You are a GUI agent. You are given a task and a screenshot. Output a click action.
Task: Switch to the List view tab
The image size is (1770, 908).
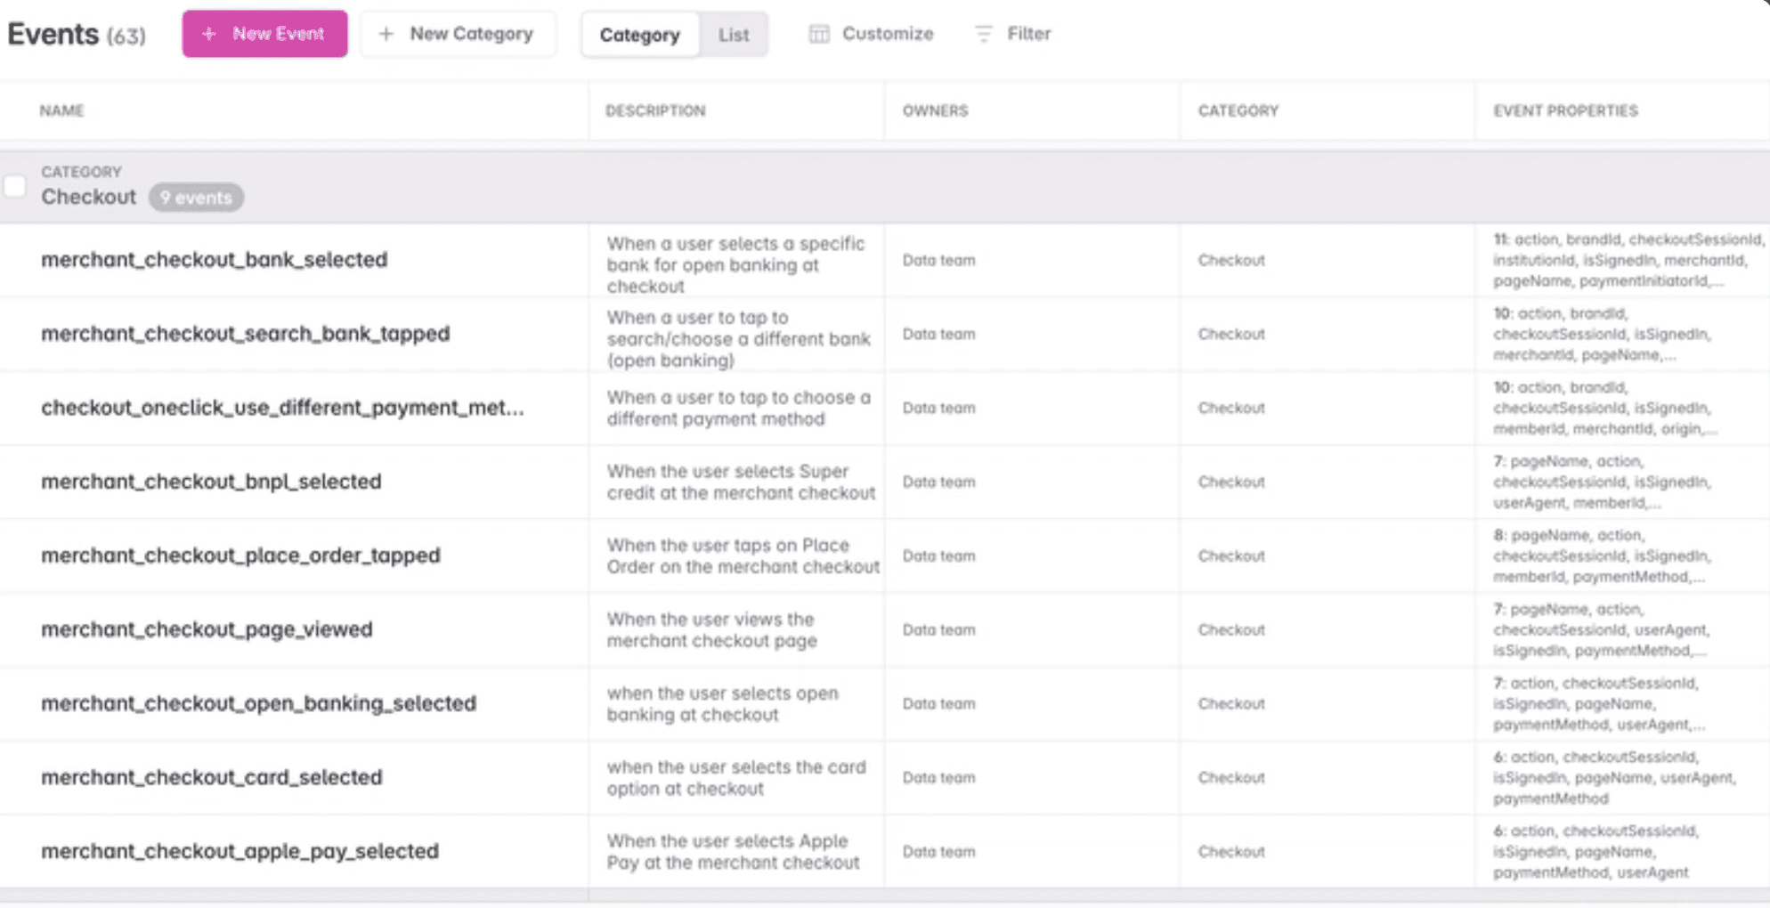pyautogui.click(x=734, y=35)
